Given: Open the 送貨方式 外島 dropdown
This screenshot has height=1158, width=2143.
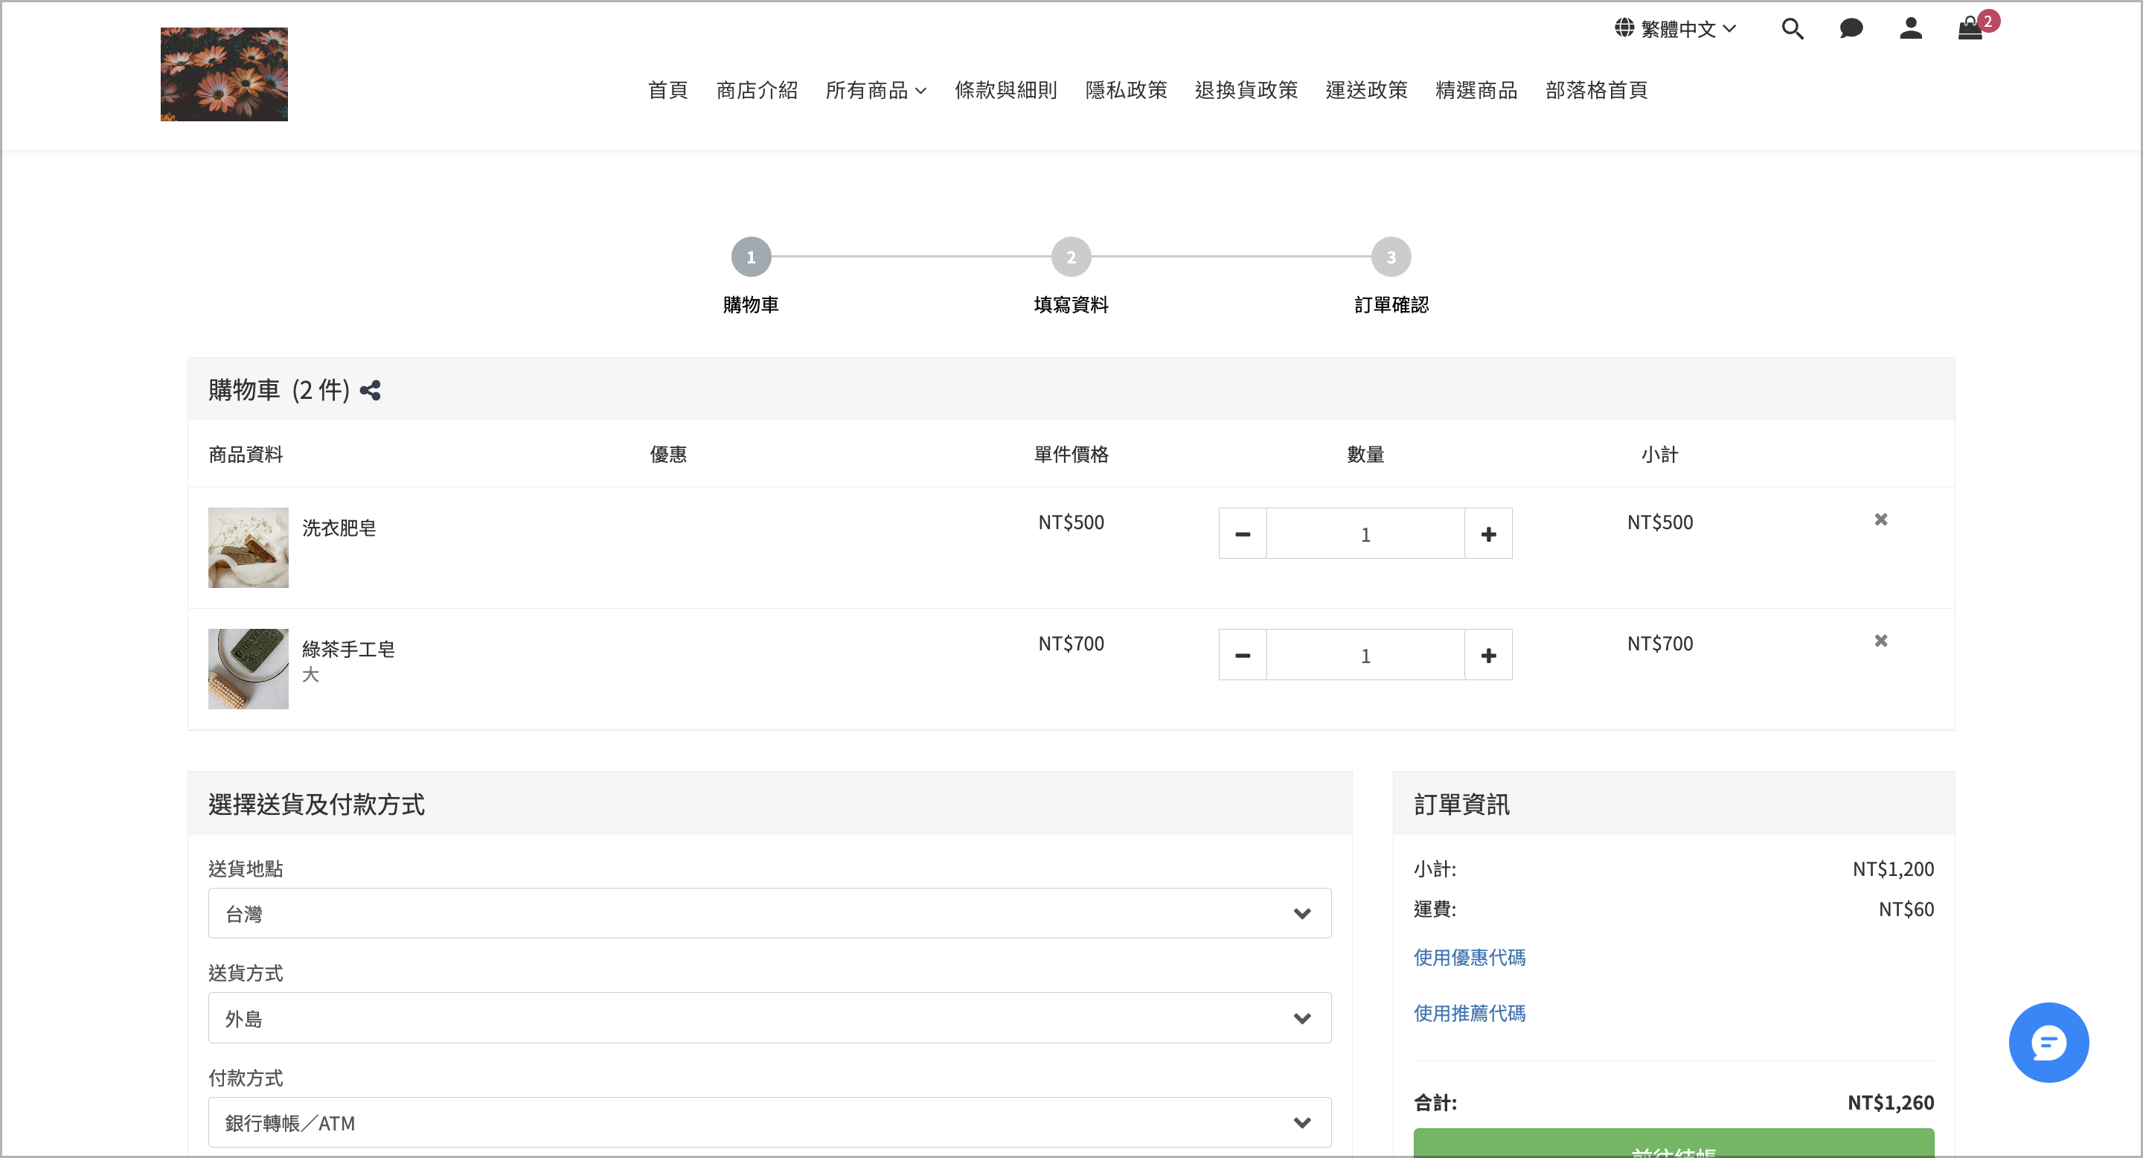Looking at the screenshot, I should click(x=769, y=1018).
